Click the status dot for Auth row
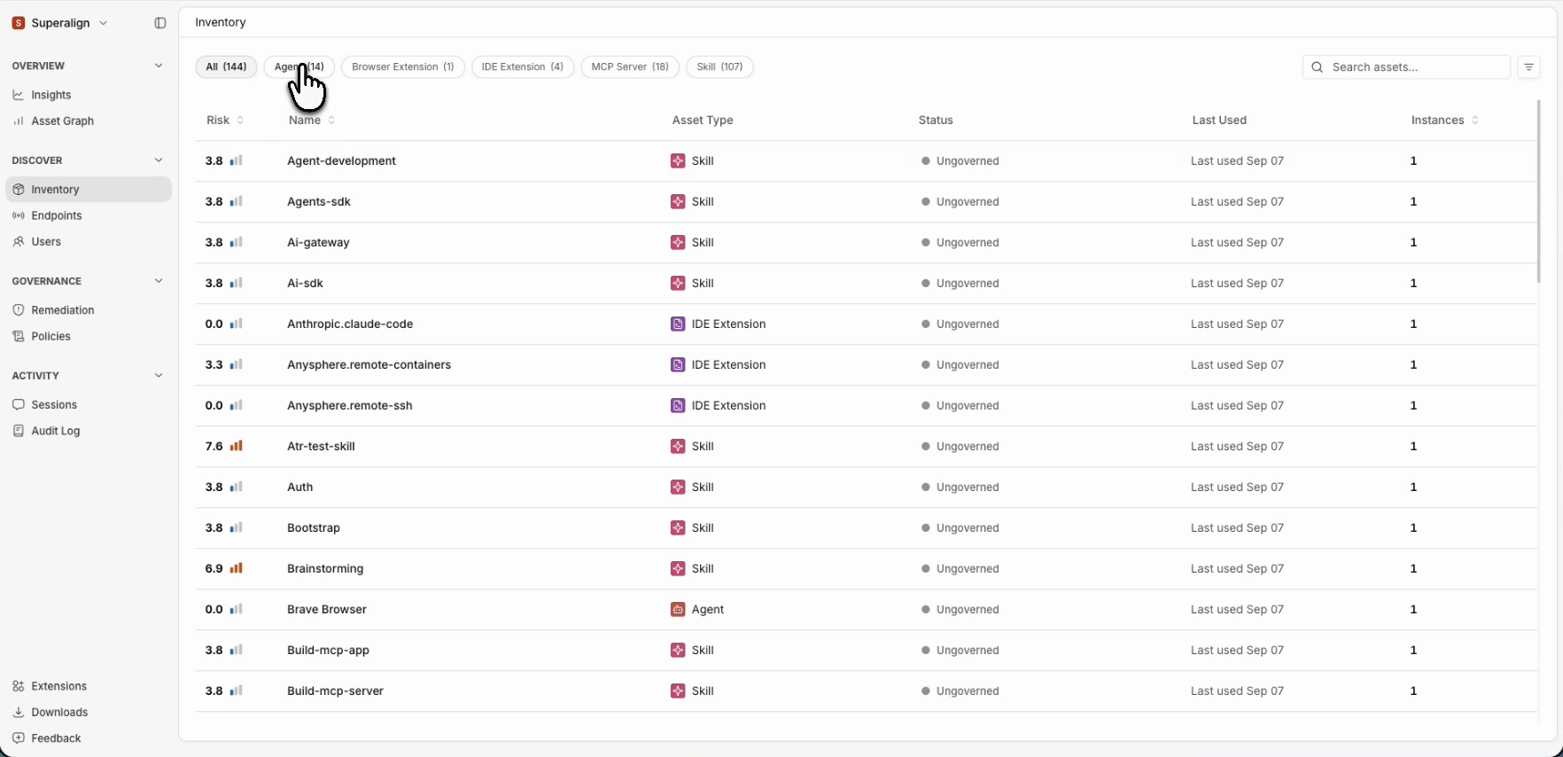This screenshot has height=757, width=1563. (925, 488)
